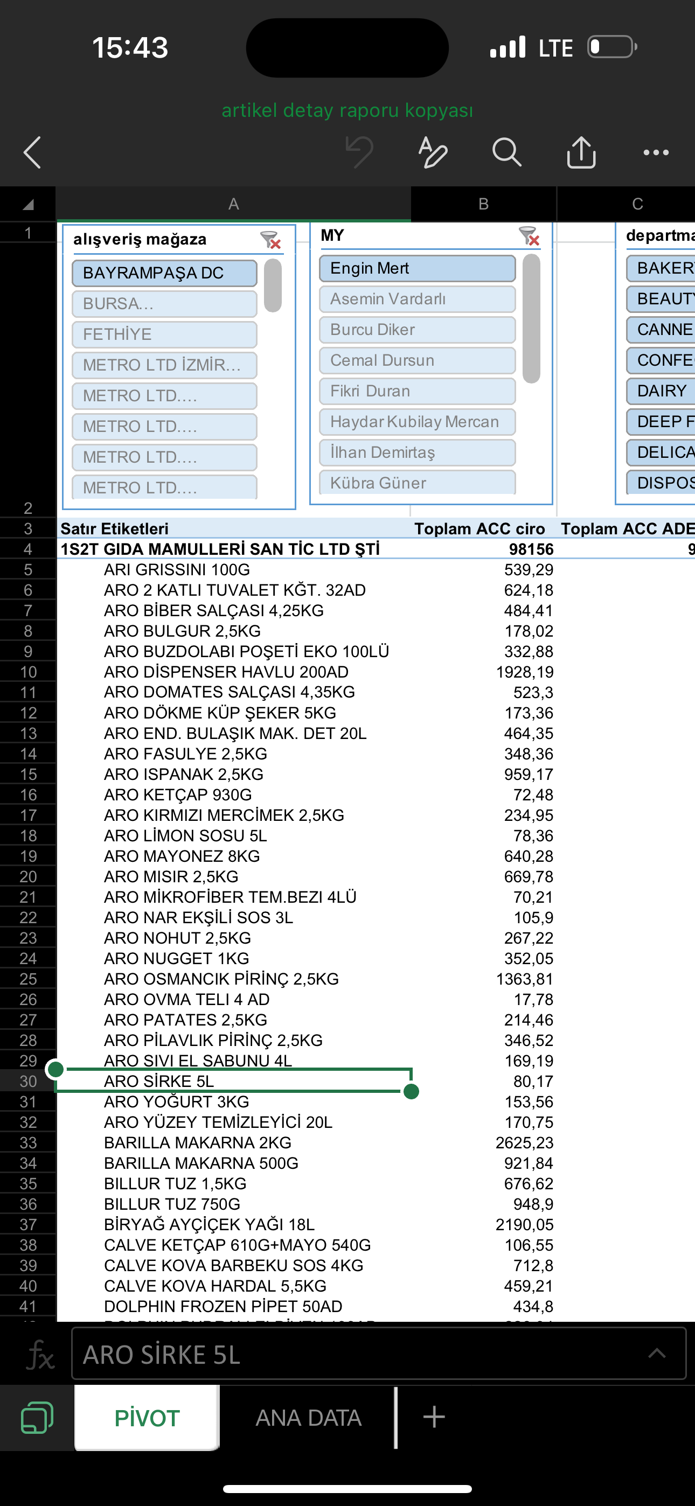695x1506 pixels.
Task: Expand the formula bar chevron
Action: coord(657,1353)
